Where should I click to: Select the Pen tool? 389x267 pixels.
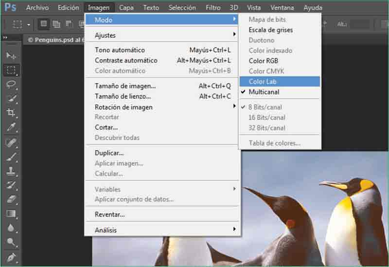(11, 256)
